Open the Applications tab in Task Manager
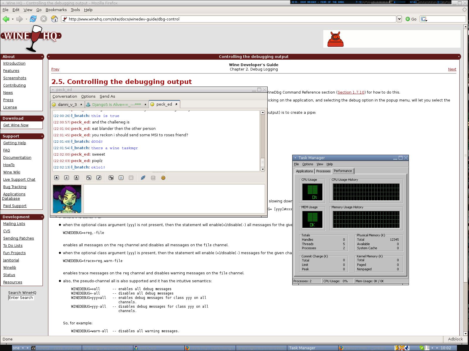This screenshot has width=469, height=351. tap(304, 171)
